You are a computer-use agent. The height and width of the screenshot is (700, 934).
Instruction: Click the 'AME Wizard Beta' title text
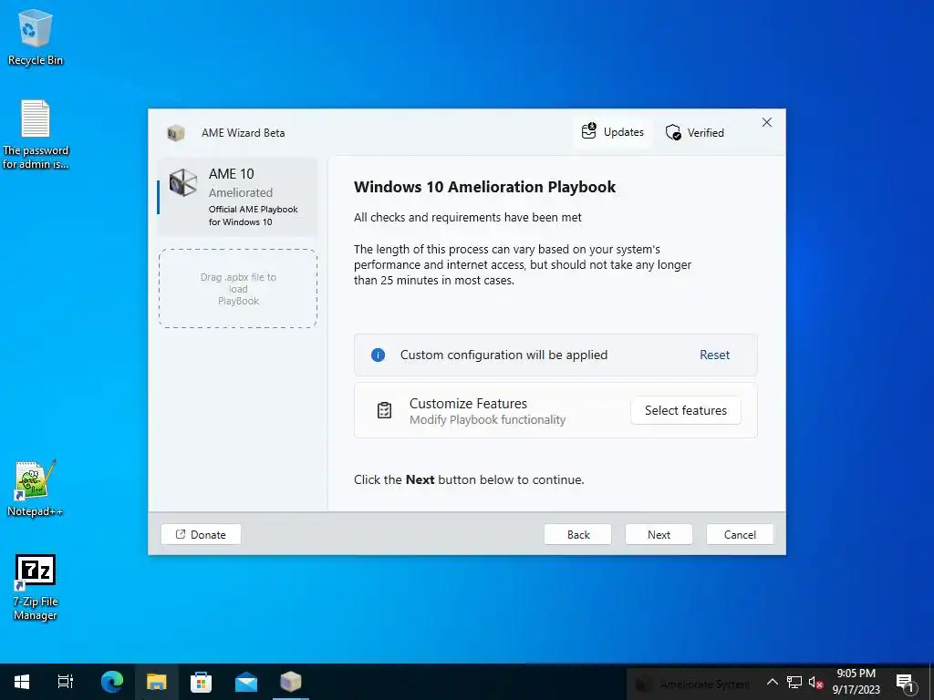pyautogui.click(x=243, y=133)
